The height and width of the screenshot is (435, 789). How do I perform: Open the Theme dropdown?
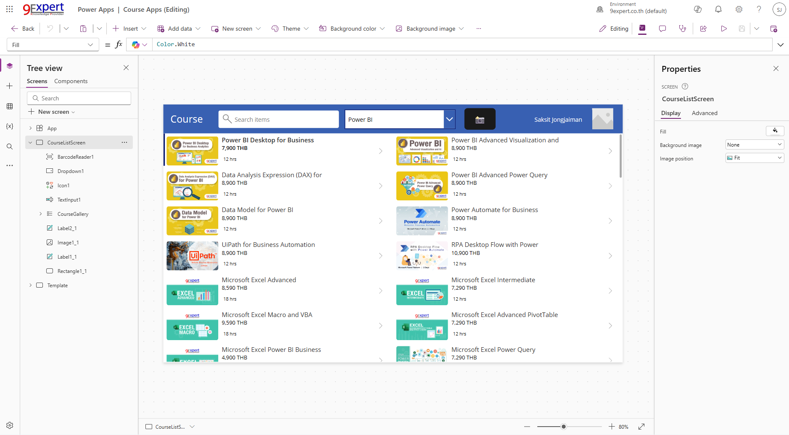290,28
